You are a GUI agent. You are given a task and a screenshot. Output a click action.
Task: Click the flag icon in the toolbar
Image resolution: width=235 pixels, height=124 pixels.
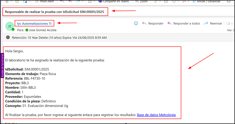(x=184, y=2)
